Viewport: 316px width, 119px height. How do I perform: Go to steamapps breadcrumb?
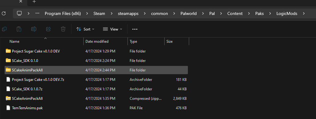128,13
